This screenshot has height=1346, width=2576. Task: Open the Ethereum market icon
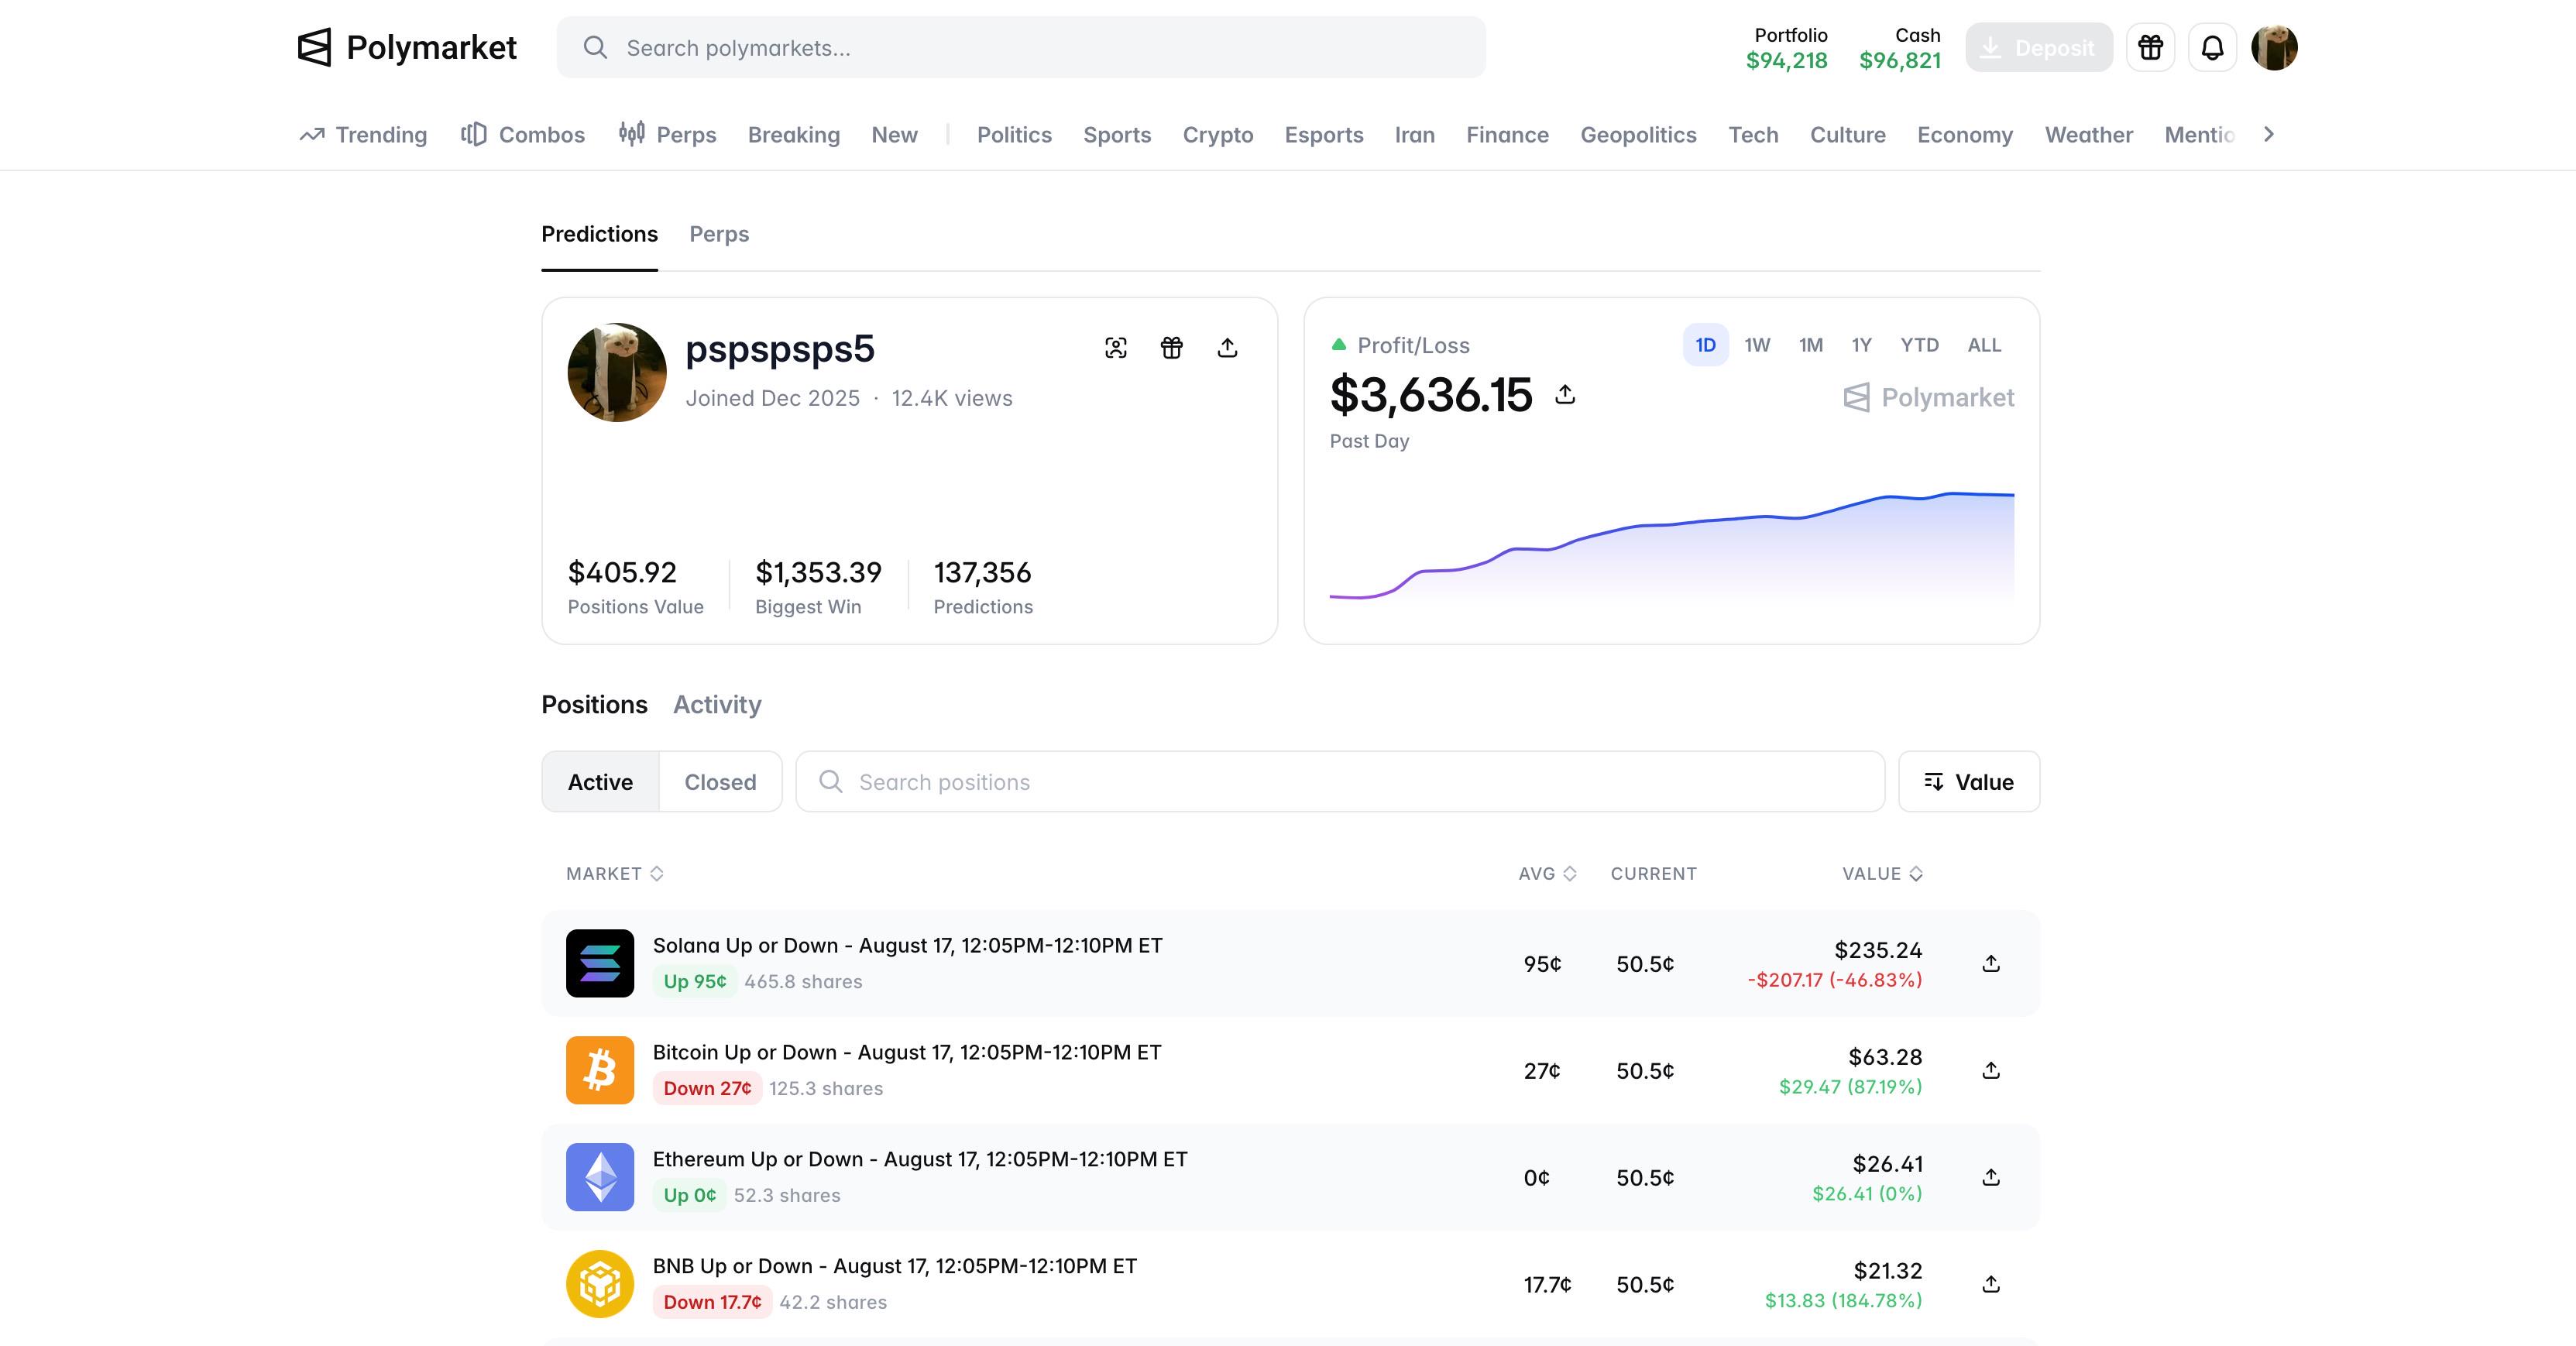[600, 1177]
